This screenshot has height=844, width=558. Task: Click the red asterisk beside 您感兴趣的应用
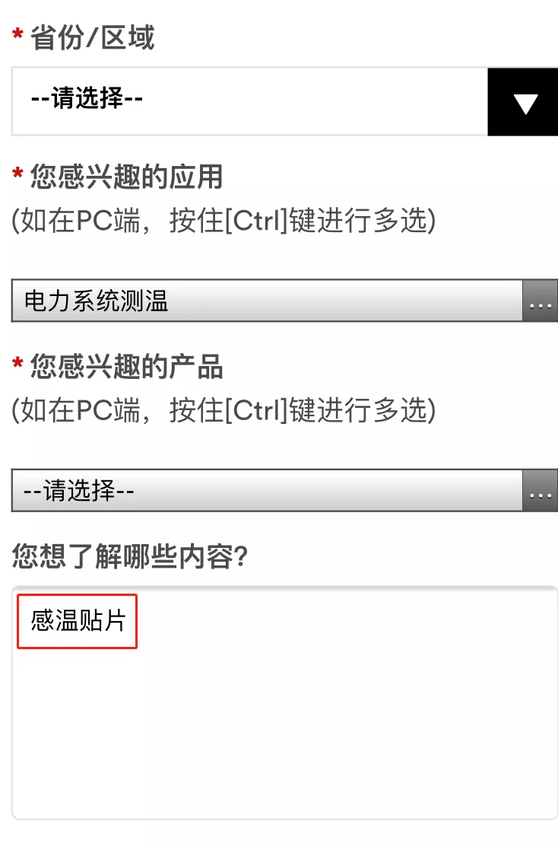(x=16, y=174)
